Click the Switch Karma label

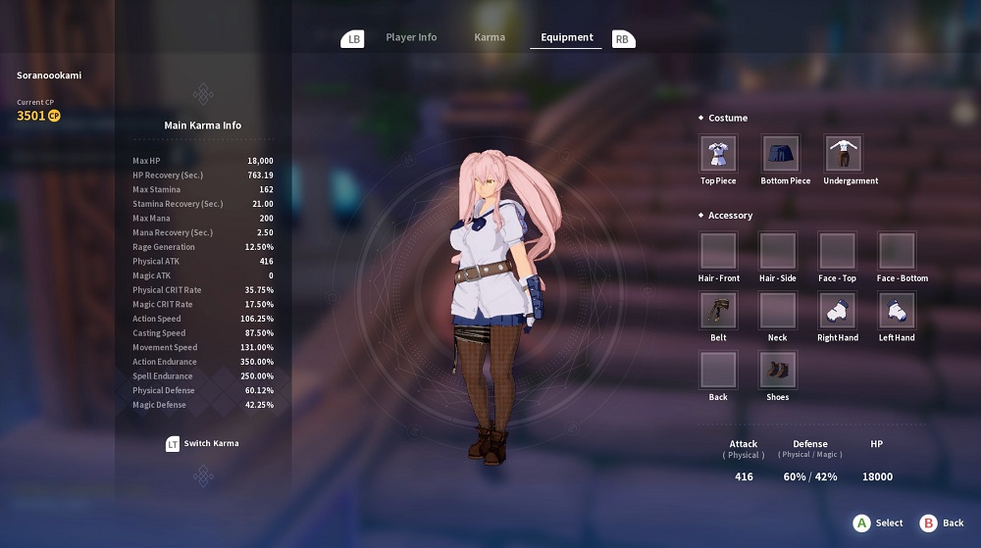(x=211, y=443)
